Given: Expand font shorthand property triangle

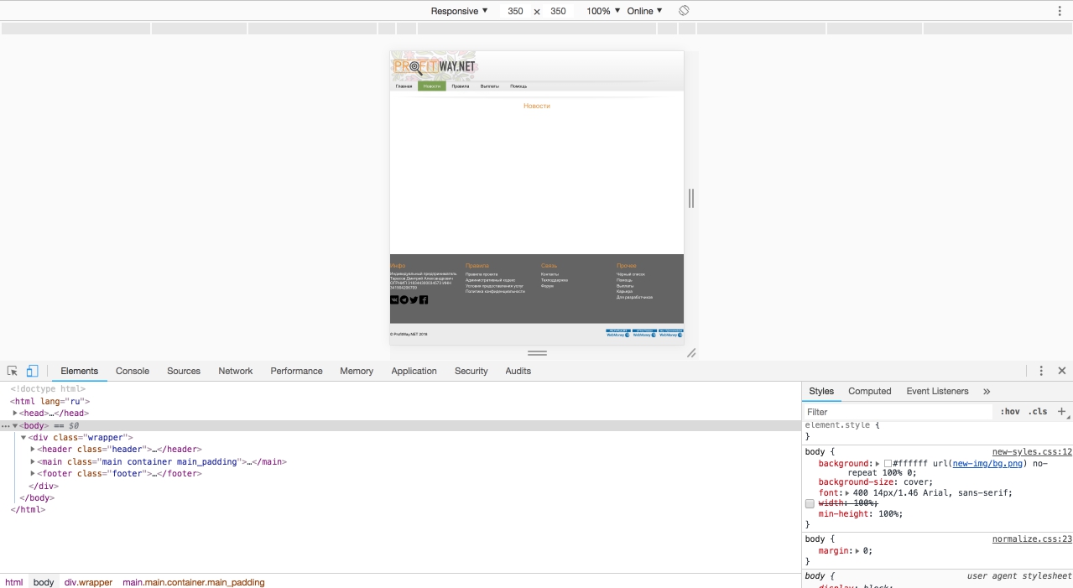Looking at the screenshot, I should coord(847,493).
